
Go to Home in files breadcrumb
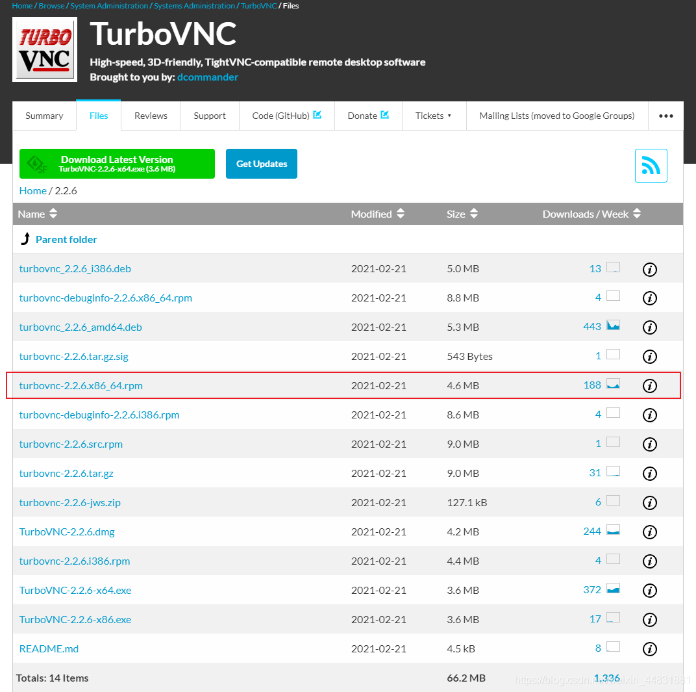tap(33, 191)
